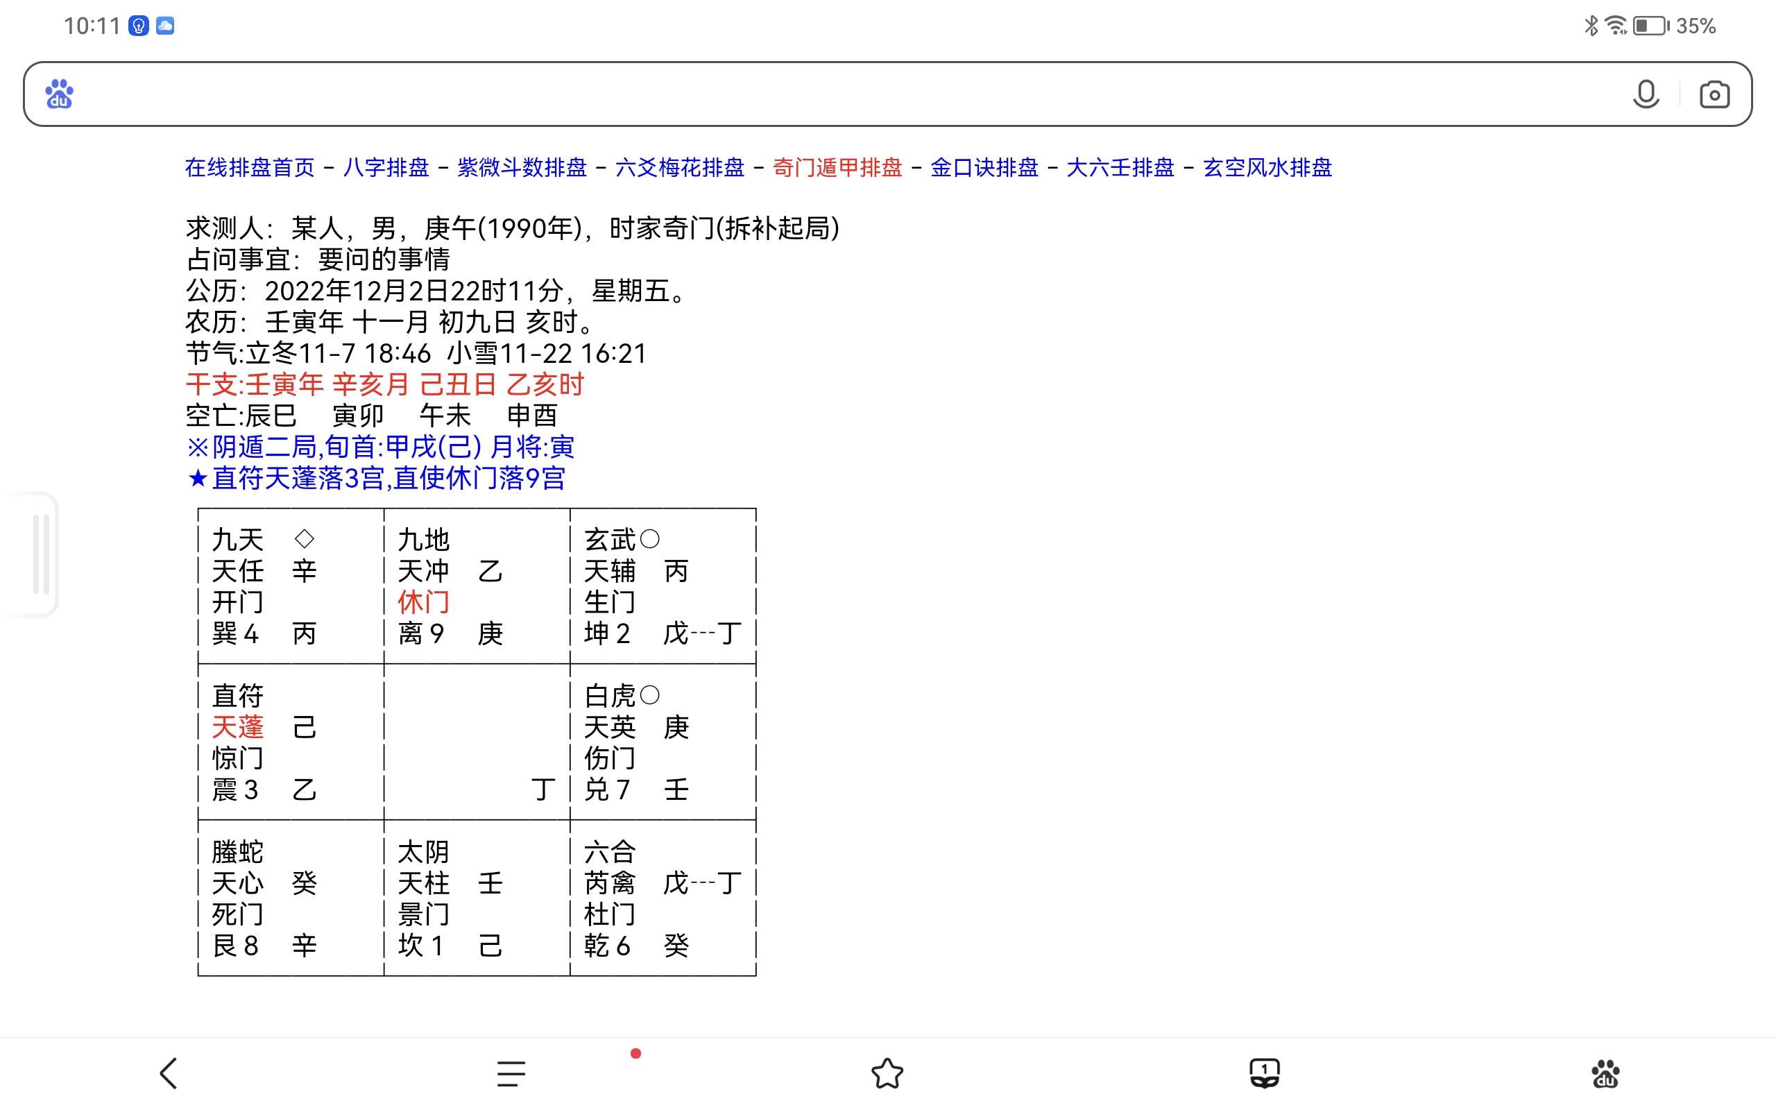
Task: Open the tabs switcher showing 1
Action: pos(1265,1073)
